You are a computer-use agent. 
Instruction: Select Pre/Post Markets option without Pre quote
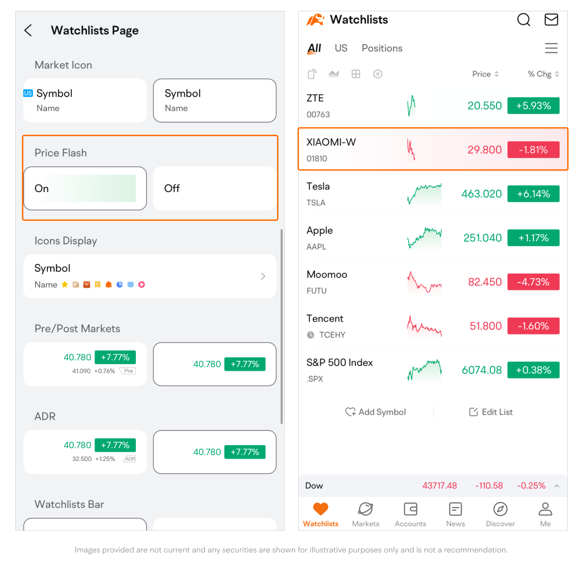point(215,364)
